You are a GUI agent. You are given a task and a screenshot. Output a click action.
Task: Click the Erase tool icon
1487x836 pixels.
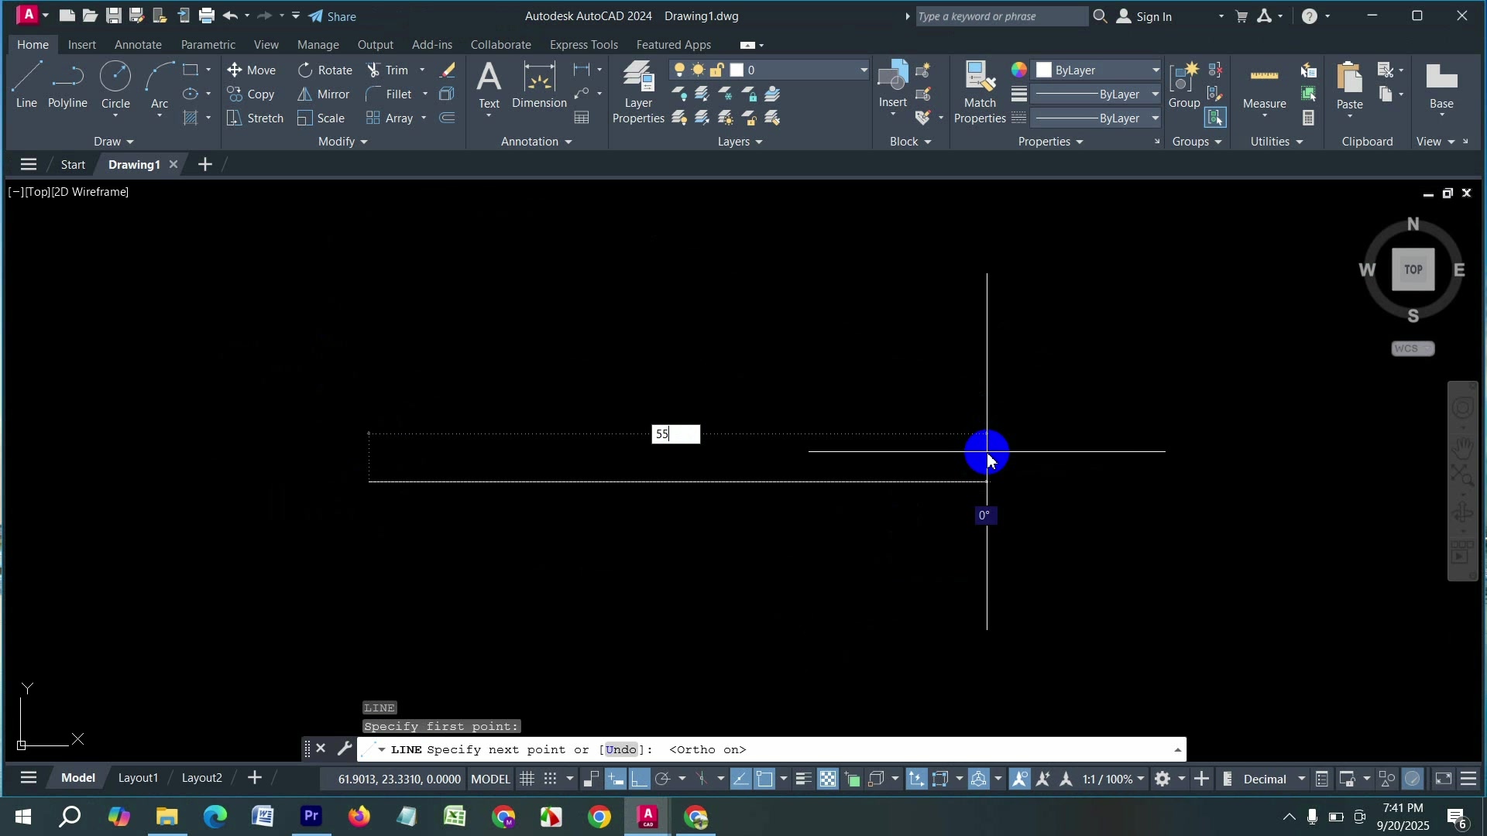pyautogui.click(x=448, y=70)
